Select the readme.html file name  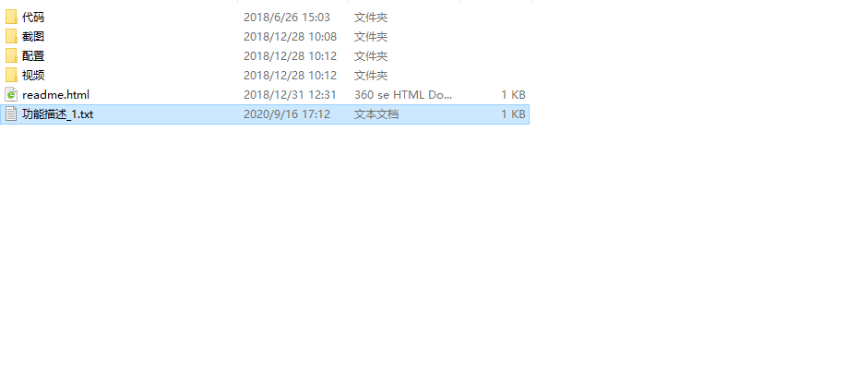(55, 94)
